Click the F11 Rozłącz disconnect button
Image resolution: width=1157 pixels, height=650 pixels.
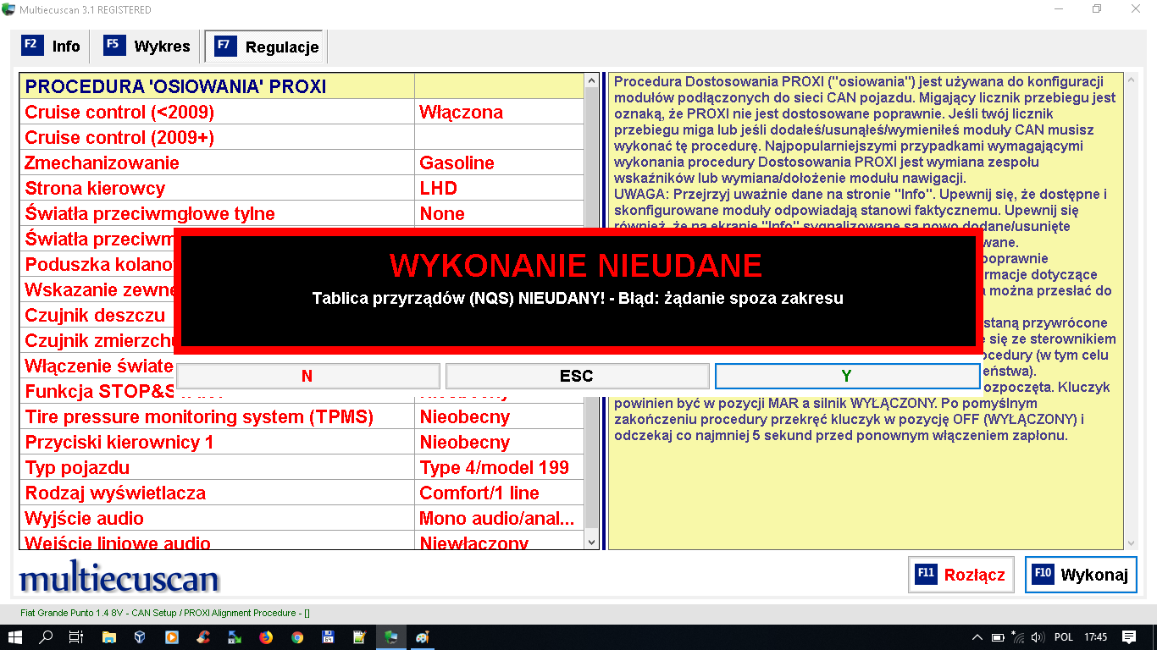[x=960, y=575]
